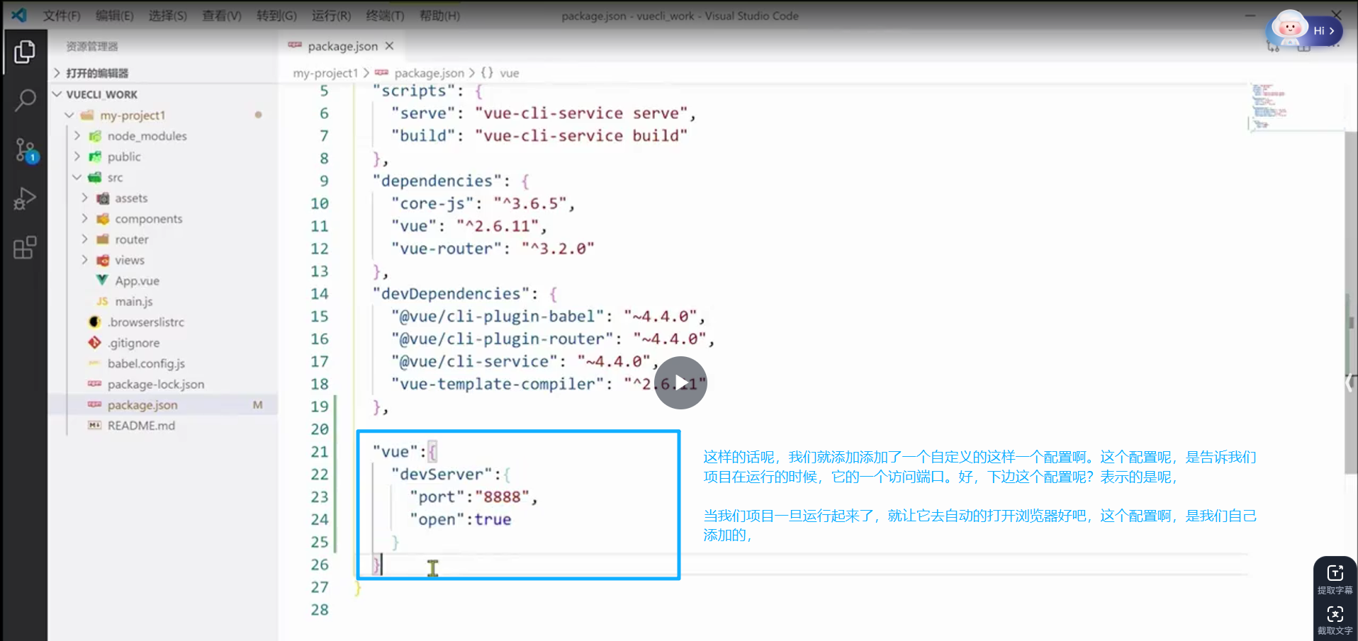
Task: Expand the 打开的编辑器 section
Action: point(97,73)
